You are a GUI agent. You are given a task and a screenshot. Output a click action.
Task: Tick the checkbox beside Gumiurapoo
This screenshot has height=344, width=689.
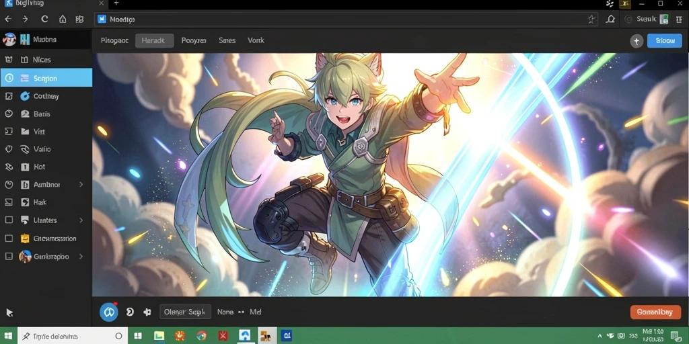tap(8, 257)
